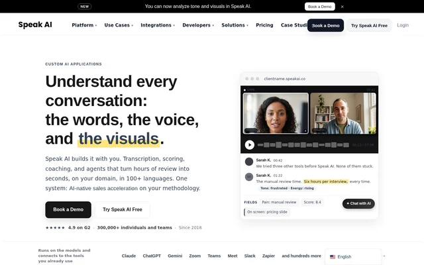Image resolution: width=424 pixels, height=265 pixels.
Task: Click the Gemini integration name
Action: click(175, 256)
